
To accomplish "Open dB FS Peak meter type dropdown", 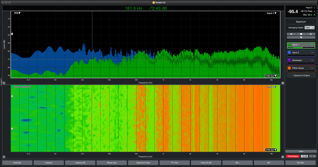I will click(307, 11).
